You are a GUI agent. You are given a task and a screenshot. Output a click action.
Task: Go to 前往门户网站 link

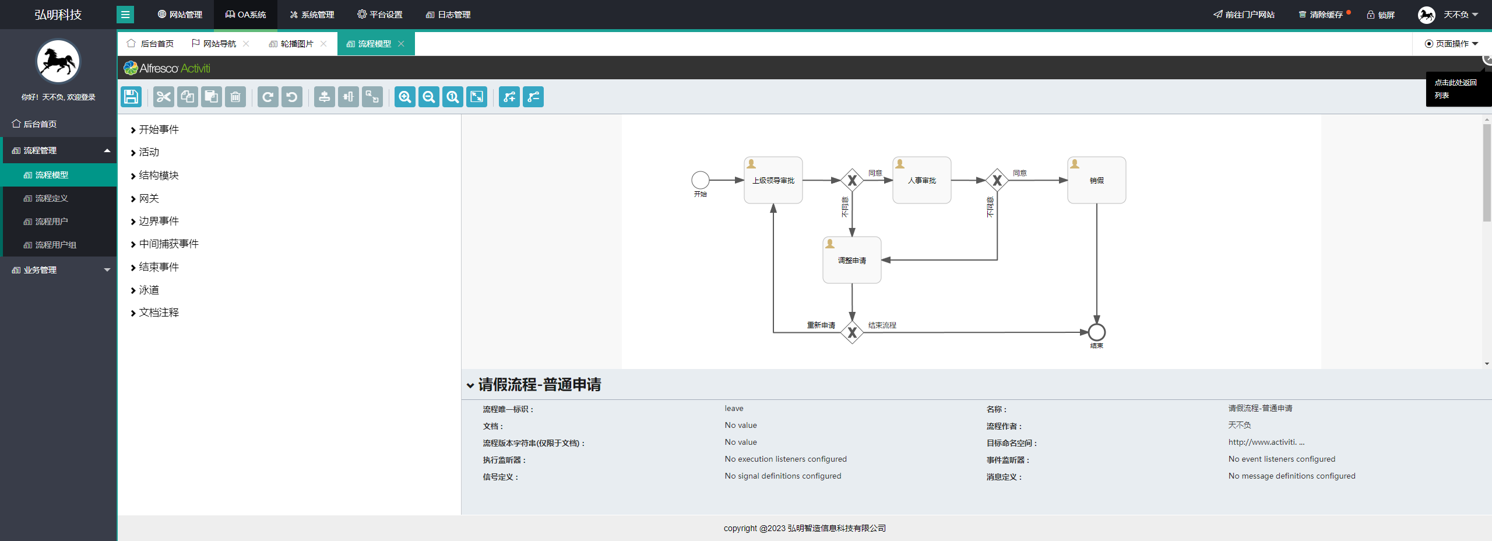tap(1244, 15)
